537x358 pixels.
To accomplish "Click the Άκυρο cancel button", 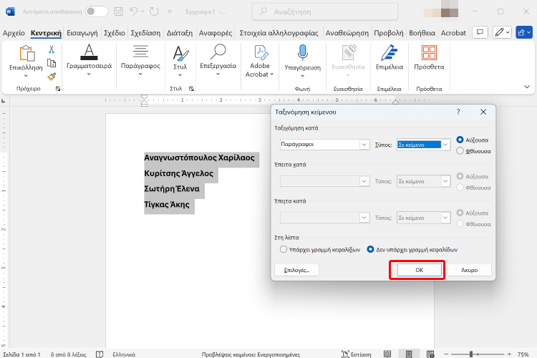I will coord(469,270).
